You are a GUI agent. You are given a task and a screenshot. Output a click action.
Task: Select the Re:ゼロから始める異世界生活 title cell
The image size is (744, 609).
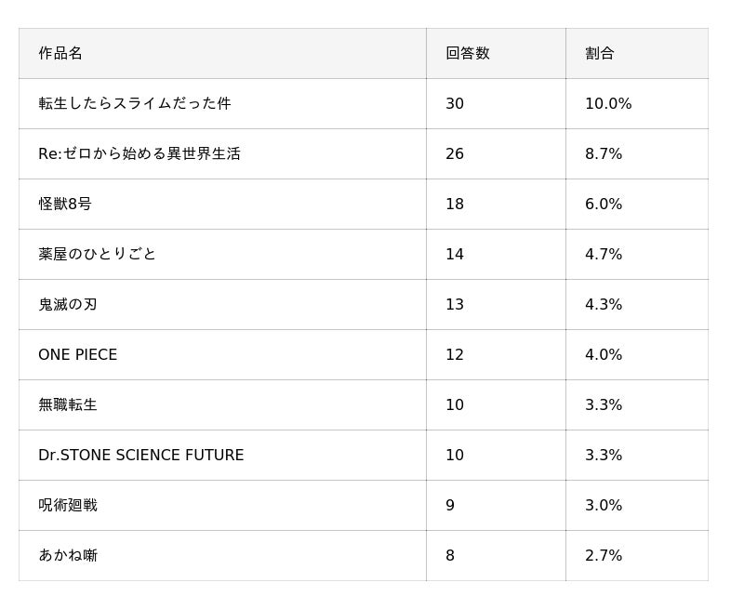point(139,153)
